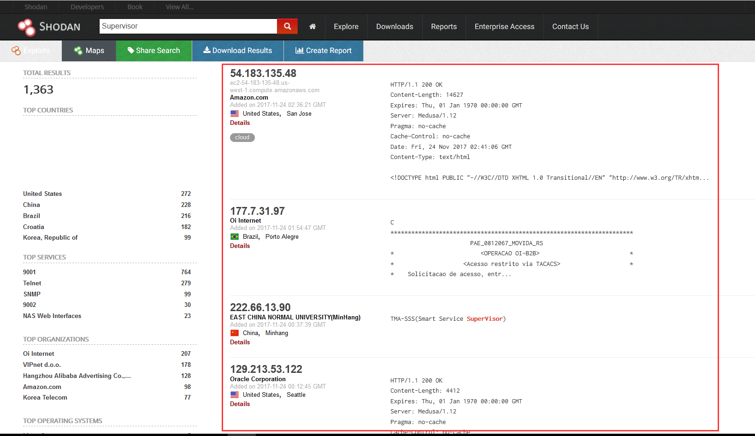Click the Share Search tag icon
Screen dimensions: 755x436
[131, 50]
